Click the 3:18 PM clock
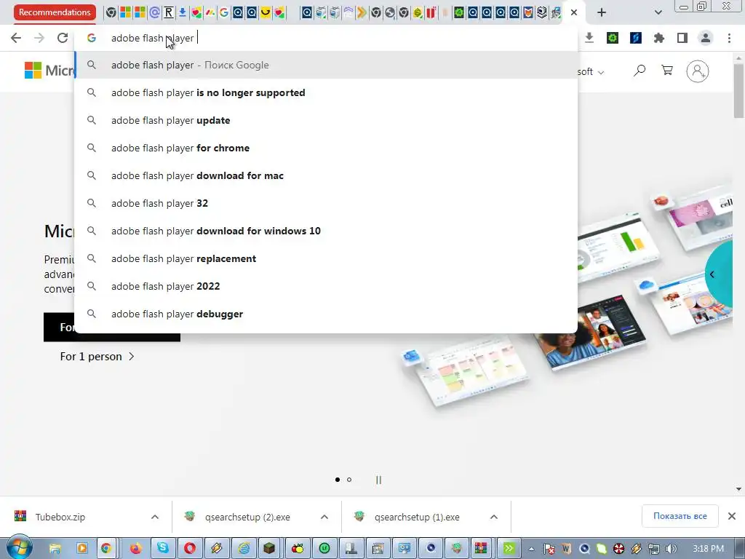Screen dimensions: 745x559 (708, 549)
